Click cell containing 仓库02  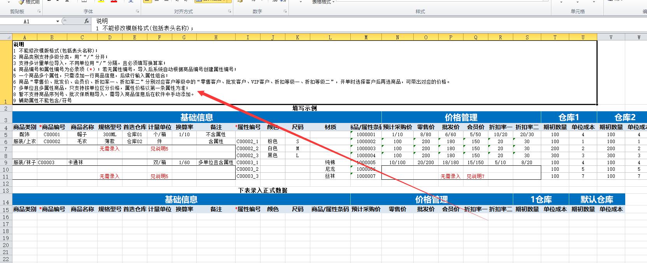point(135,142)
